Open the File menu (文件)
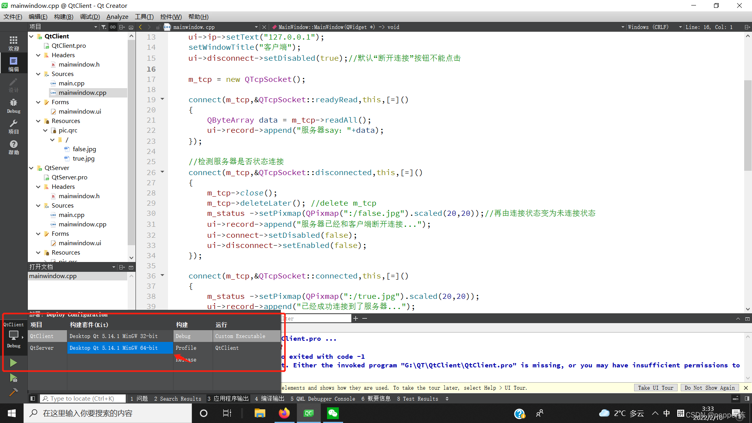752x423 pixels. point(13,16)
